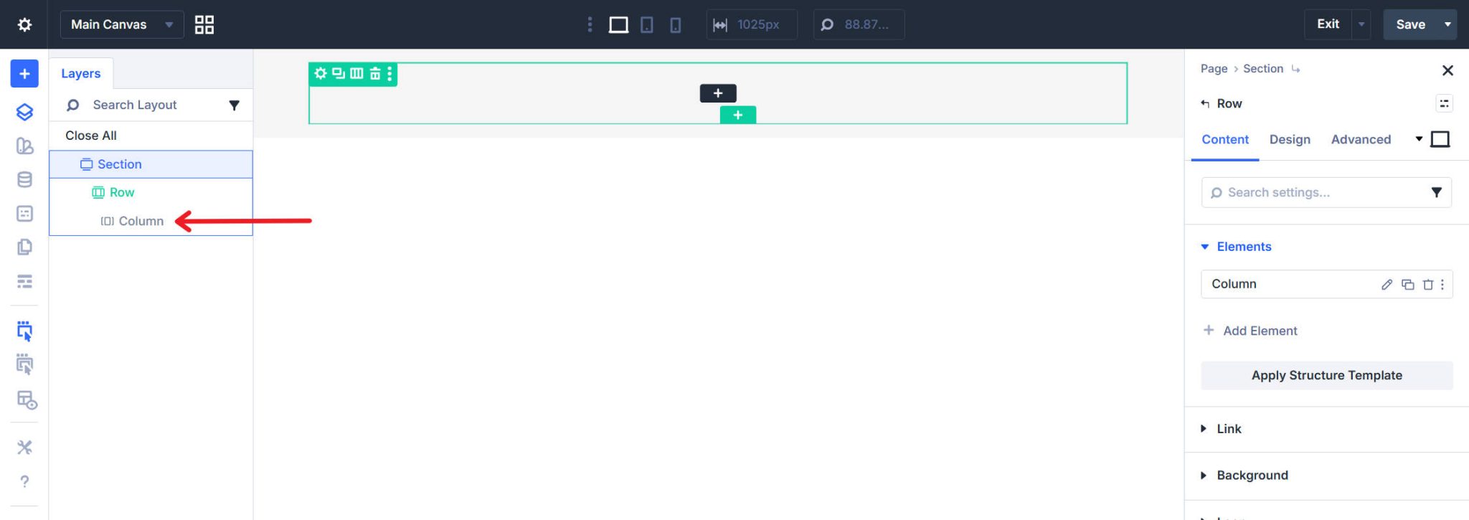Click Apply Structure Template button
This screenshot has height=520, width=1469.
pyautogui.click(x=1326, y=375)
